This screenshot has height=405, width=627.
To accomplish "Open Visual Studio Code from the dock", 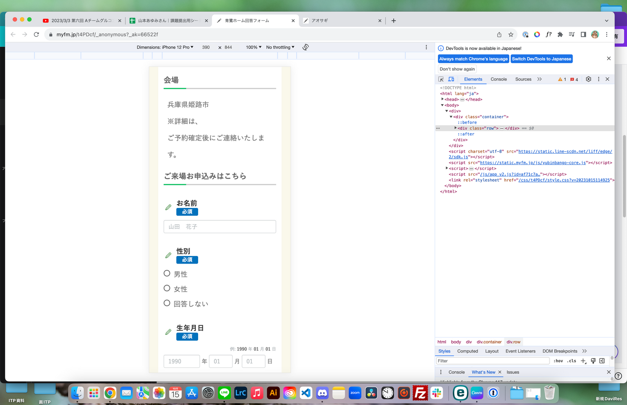I will tap(306, 393).
